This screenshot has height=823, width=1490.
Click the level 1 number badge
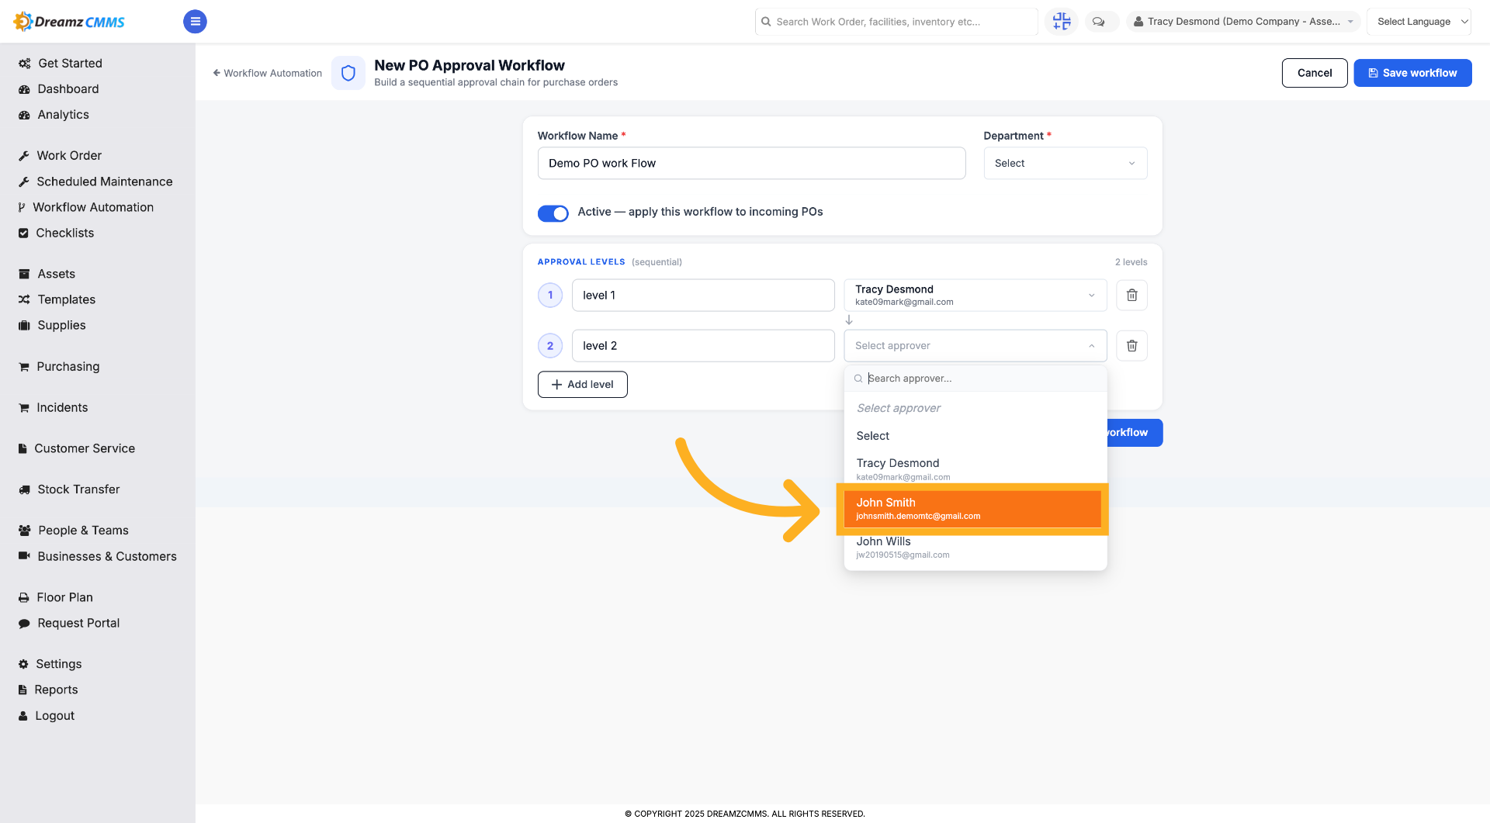pos(550,295)
